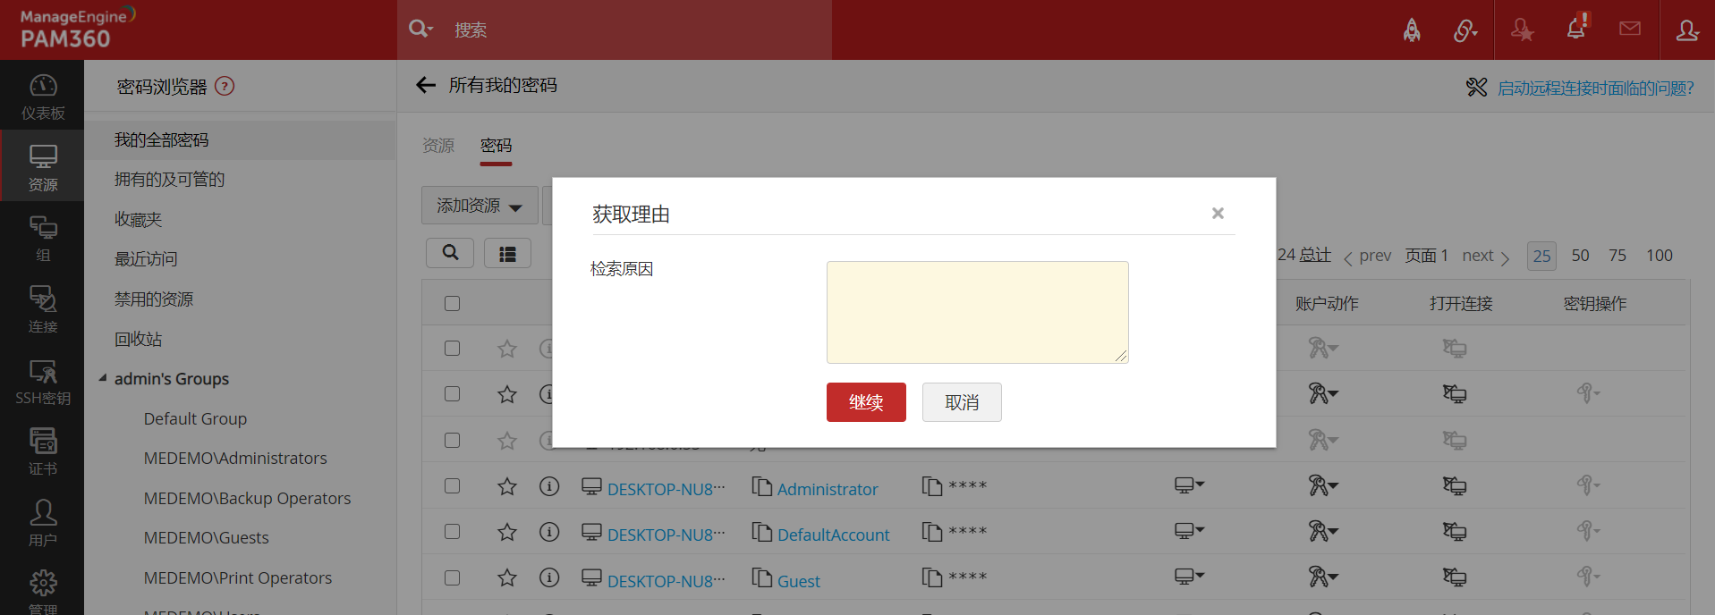This screenshot has width=1715, height=615.
Task: Click the back arrow beside 所有我的密码
Action: tap(426, 85)
